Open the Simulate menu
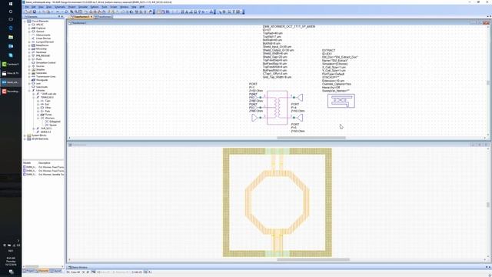 (x=83, y=7)
